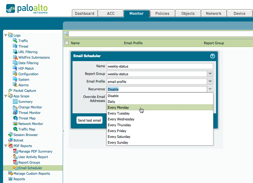Viewport: 253px width, 183px height.
Task: Click the Send test email button
Action: [89, 120]
